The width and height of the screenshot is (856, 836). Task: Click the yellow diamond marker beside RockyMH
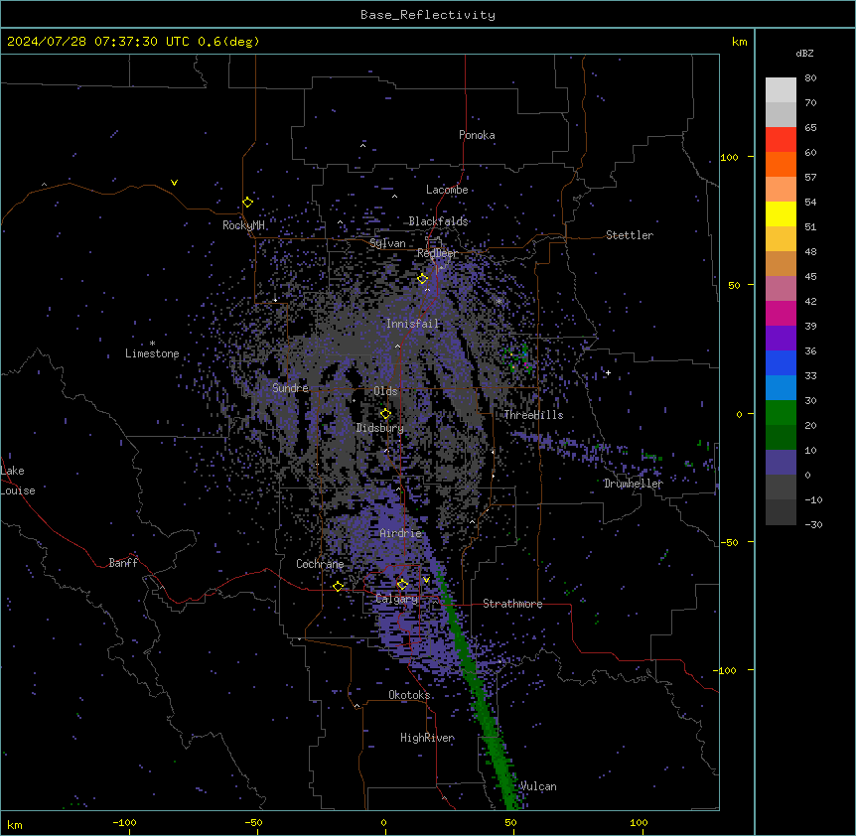[x=247, y=202]
